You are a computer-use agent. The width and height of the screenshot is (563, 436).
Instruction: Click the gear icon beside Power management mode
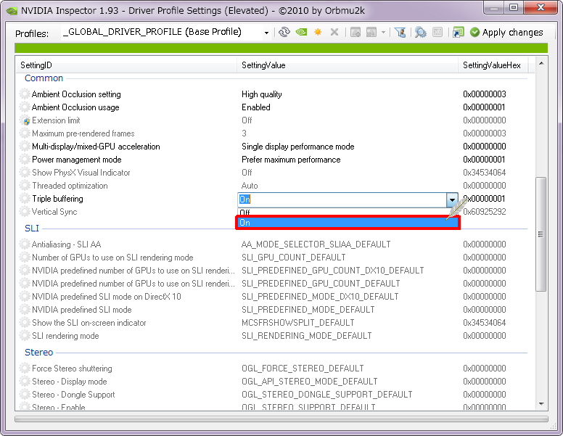coord(25,160)
